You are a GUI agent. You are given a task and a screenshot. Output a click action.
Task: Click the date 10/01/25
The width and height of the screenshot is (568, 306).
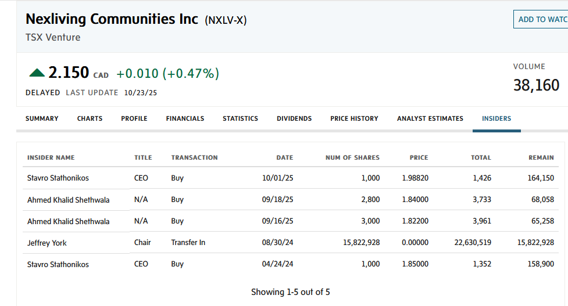[x=278, y=178]
